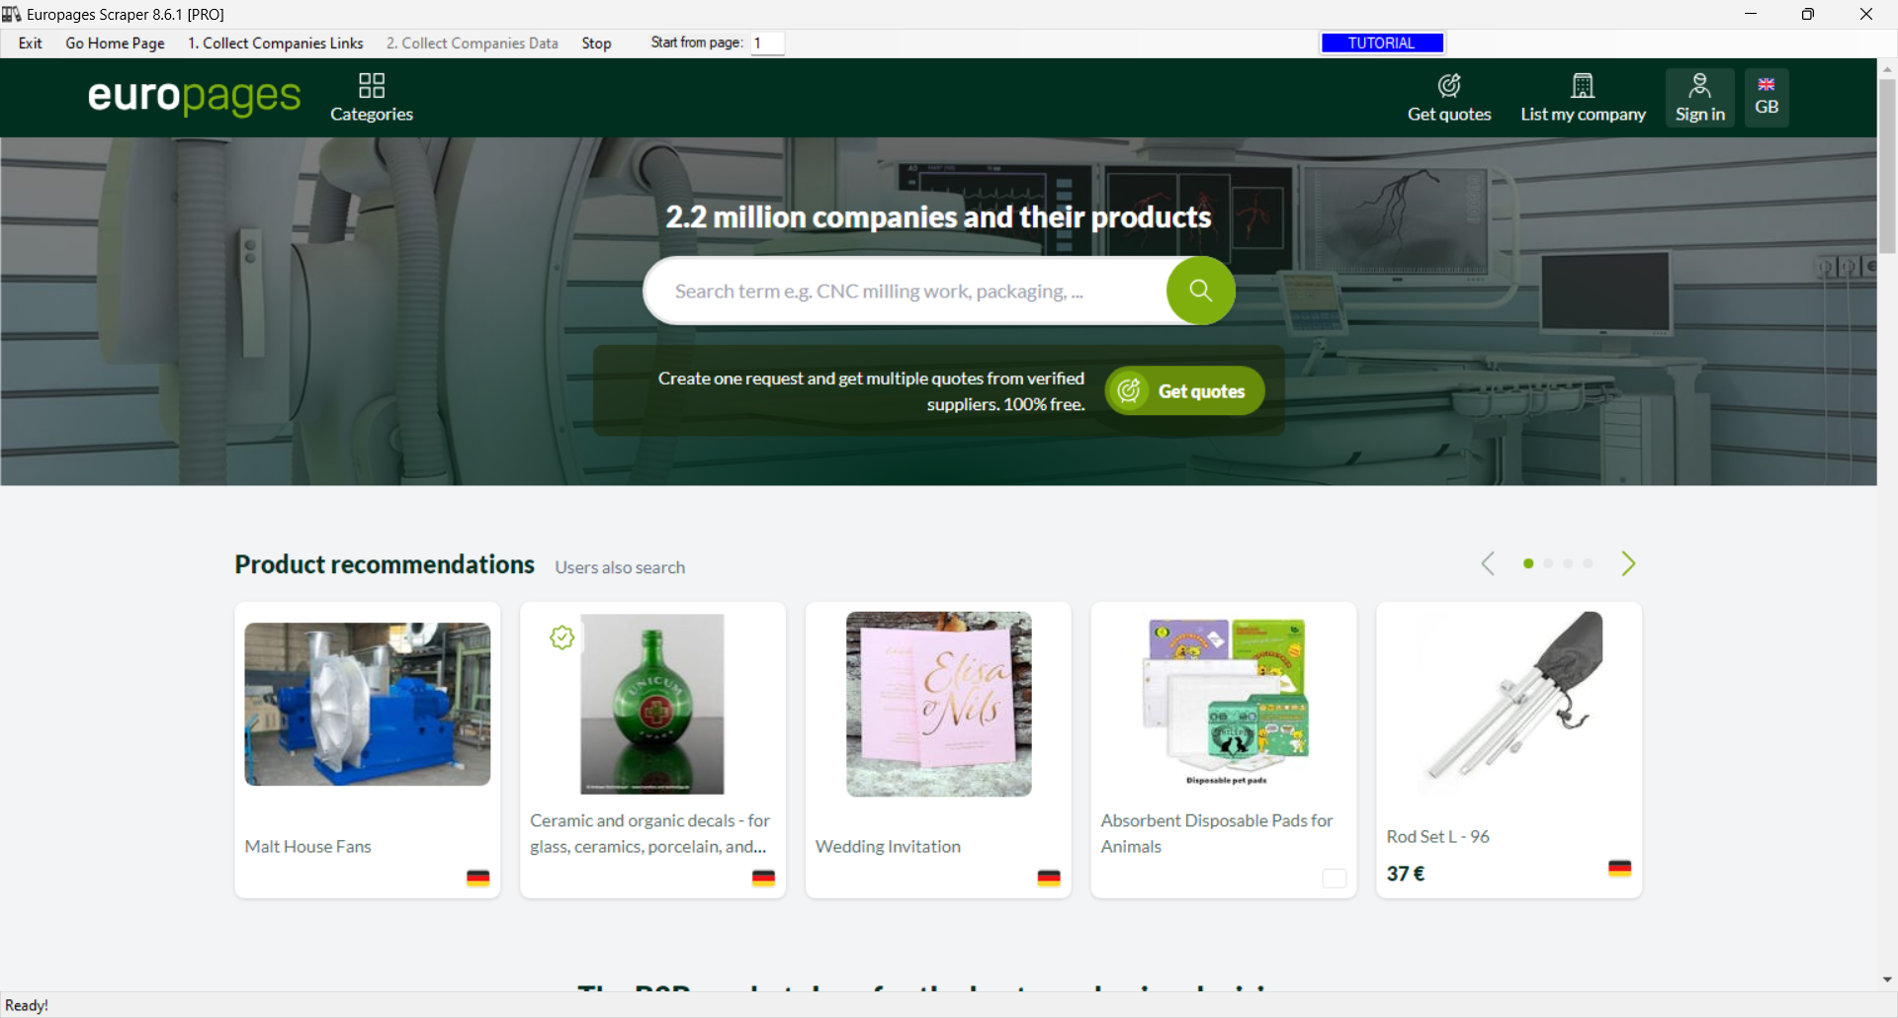The height and width of the screenshot is (1018, 1898).
Task: Open Absorbent Disposable Pads product image
Action: (x=1224, y=702)
